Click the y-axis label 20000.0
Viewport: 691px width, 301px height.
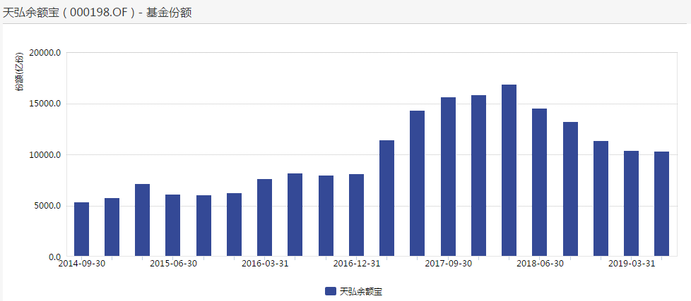(x=45, y=53)
